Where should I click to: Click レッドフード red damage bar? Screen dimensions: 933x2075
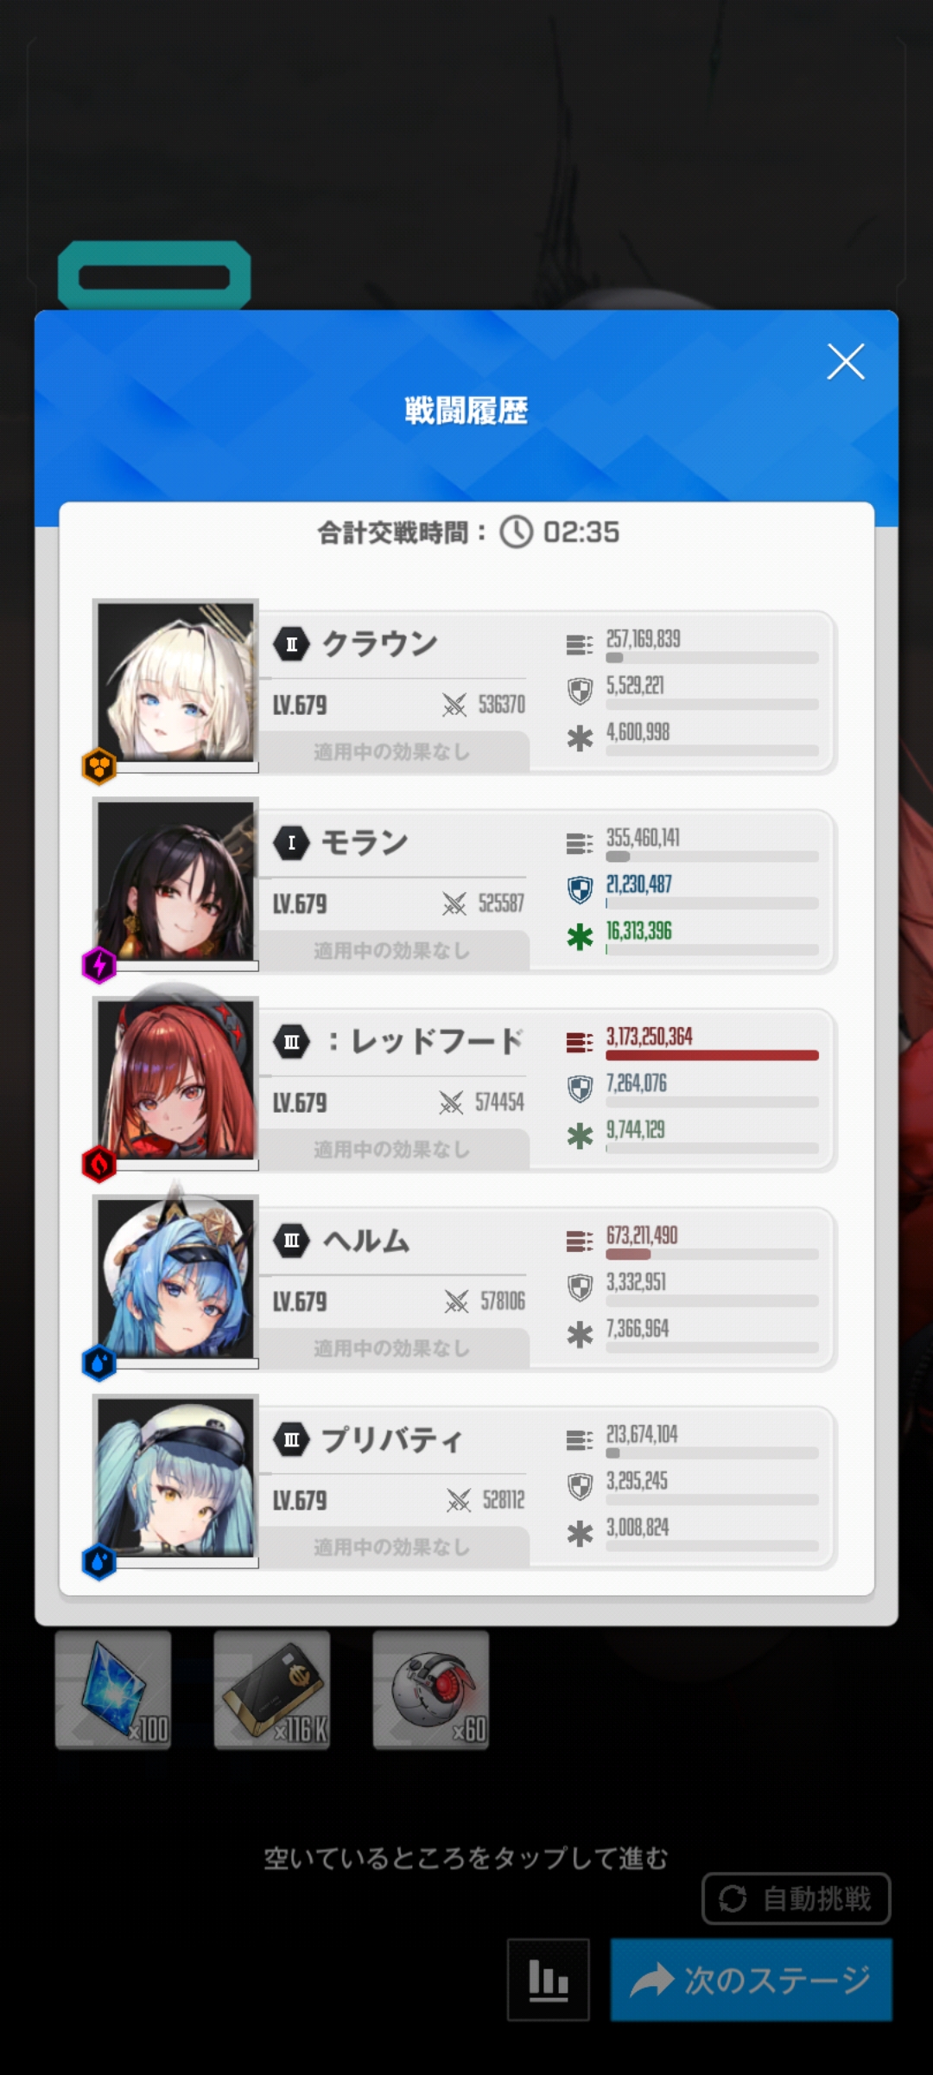pyautogui.click(x=712, y=1055)
